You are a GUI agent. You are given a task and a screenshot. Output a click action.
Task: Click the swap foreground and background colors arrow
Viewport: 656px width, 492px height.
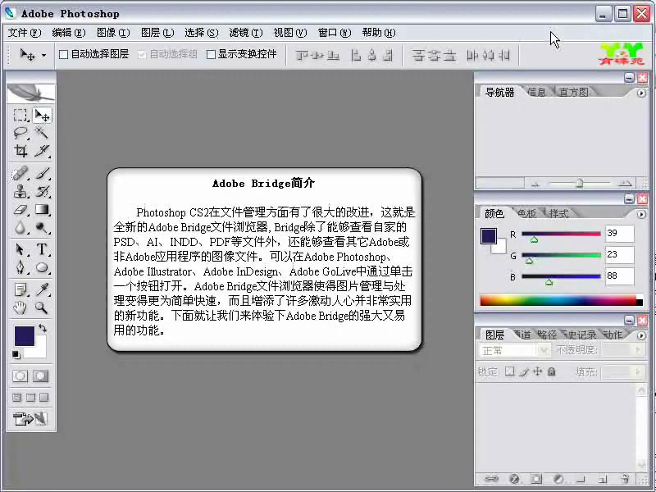click(x=43, y=329)
